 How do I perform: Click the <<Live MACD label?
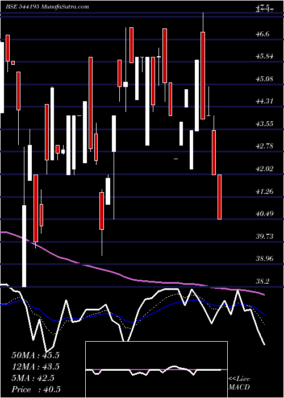pos(239,383)
